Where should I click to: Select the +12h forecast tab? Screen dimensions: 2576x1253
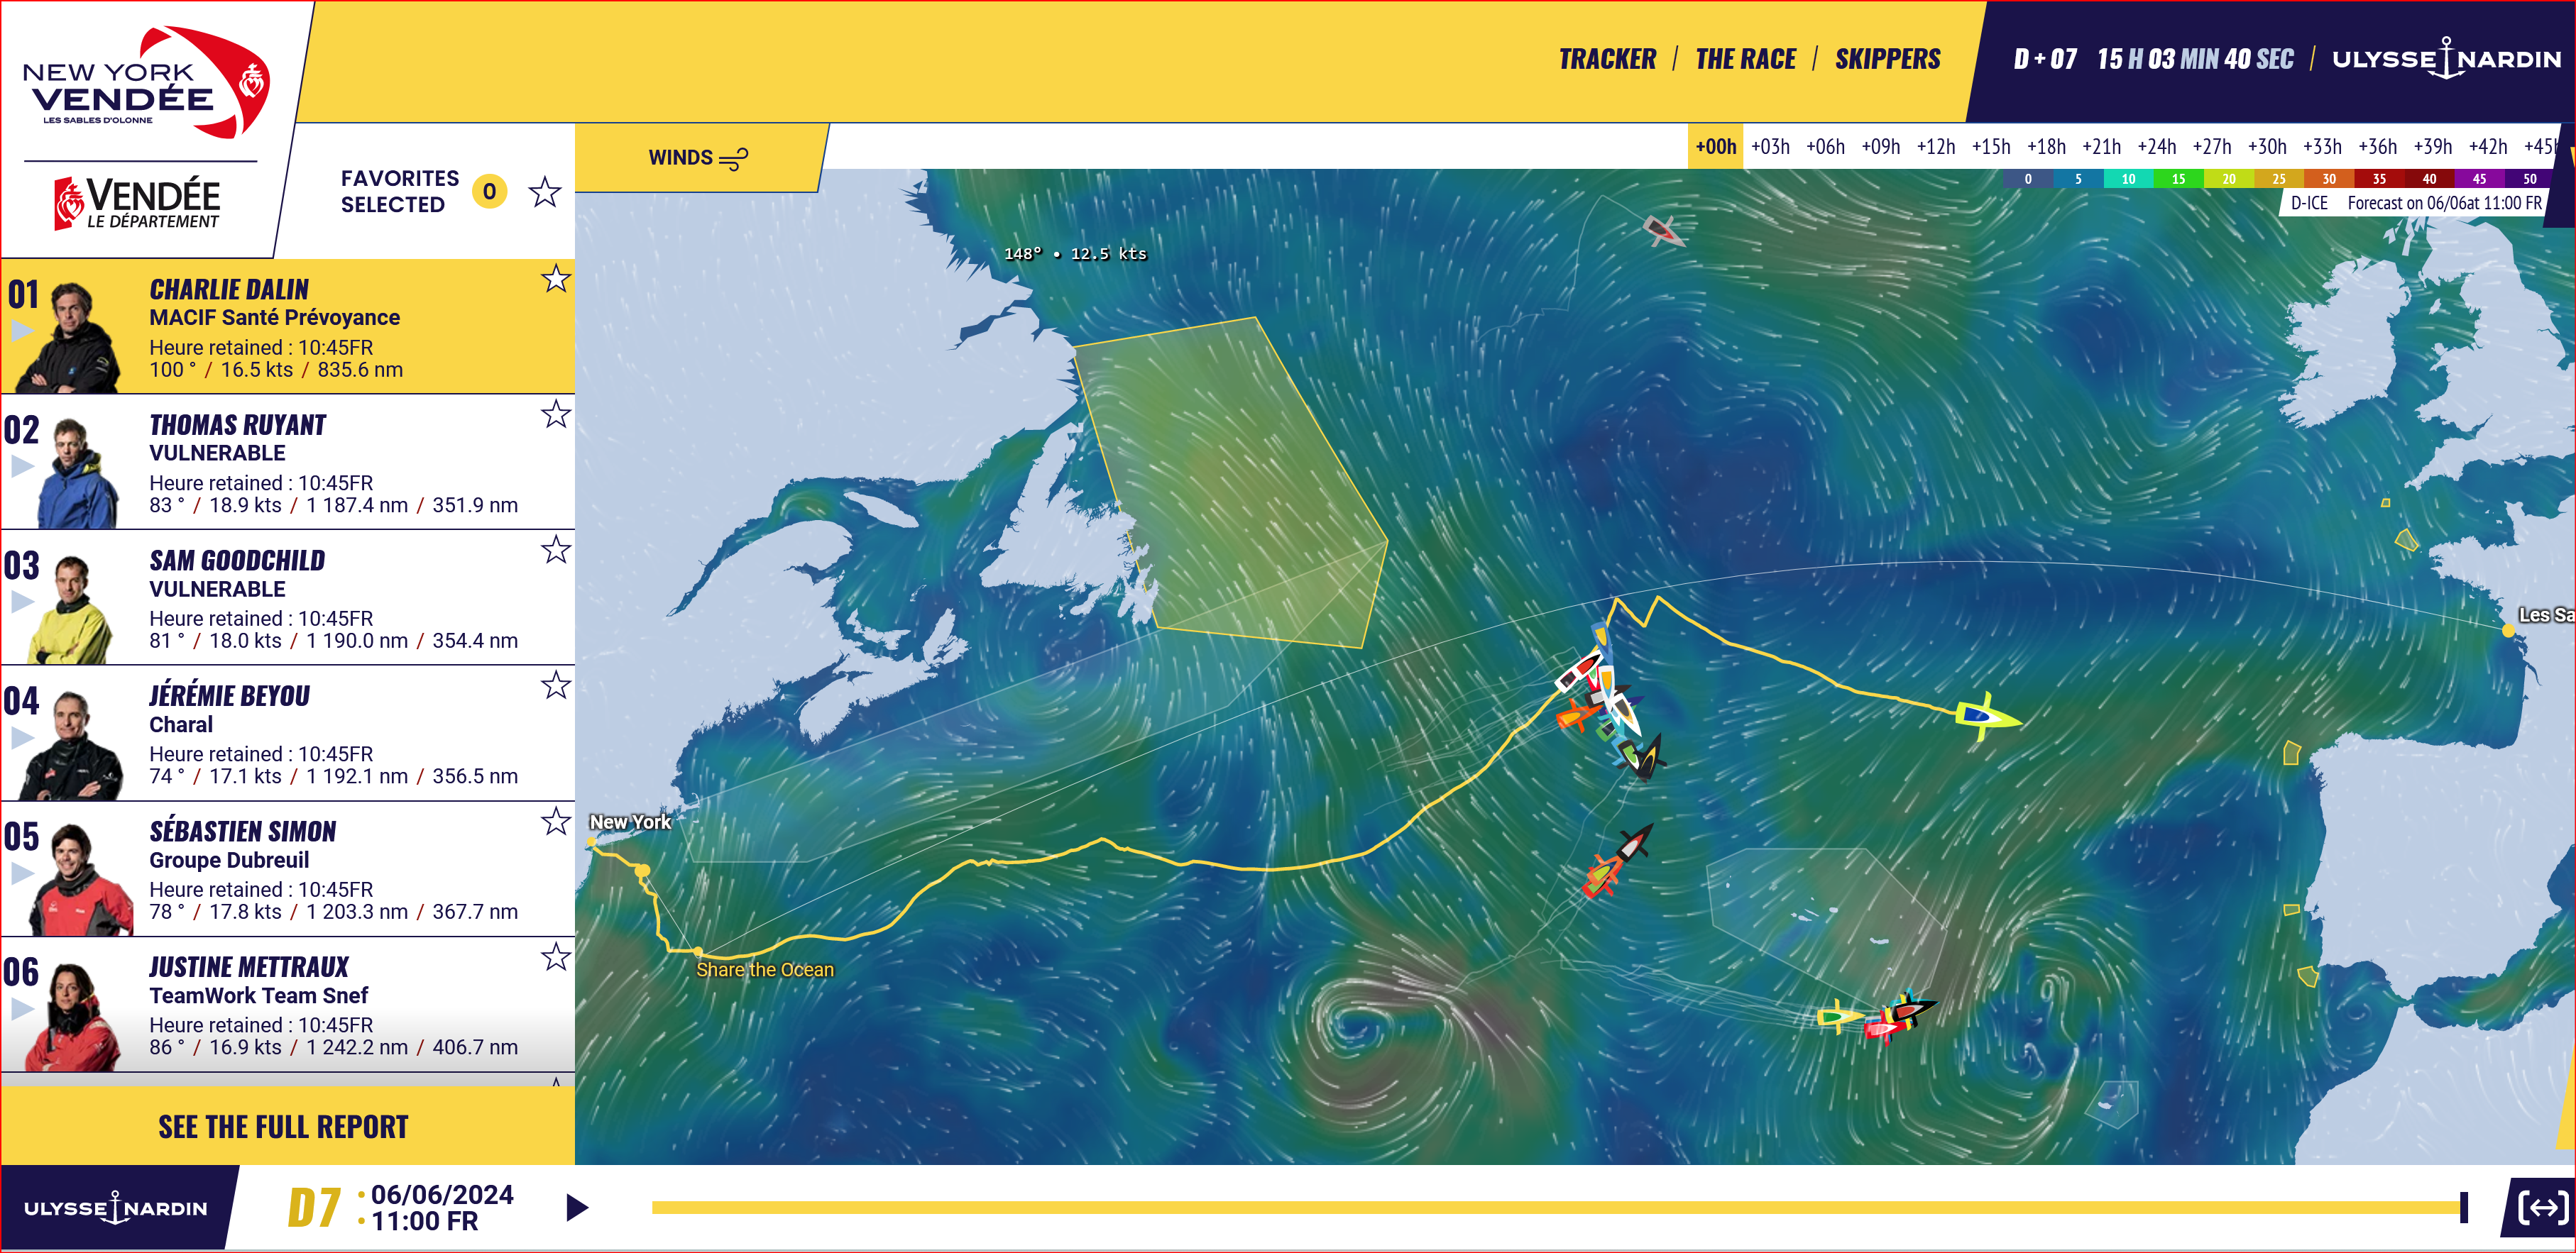pos(1936,147)
